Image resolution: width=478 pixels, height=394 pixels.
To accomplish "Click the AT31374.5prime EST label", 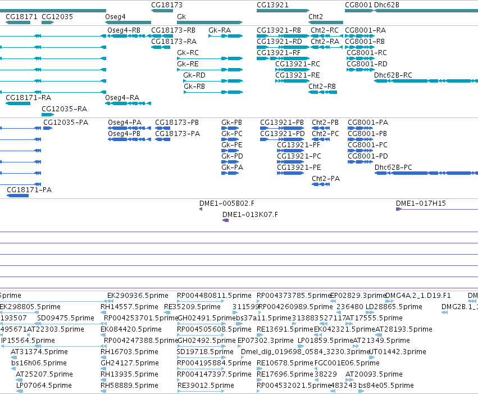I will tap(39, 352).
